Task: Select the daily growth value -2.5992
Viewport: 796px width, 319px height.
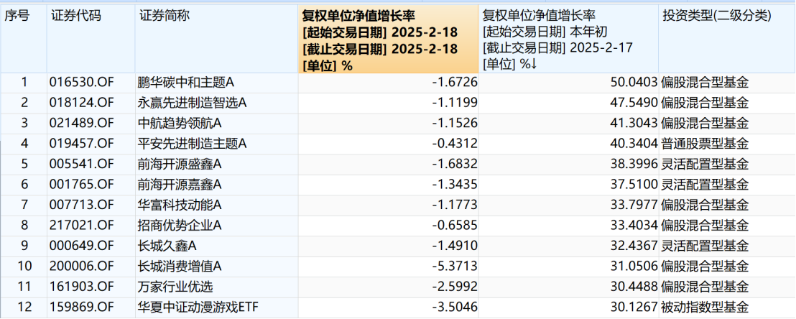Action: click(x=455, y=287)
